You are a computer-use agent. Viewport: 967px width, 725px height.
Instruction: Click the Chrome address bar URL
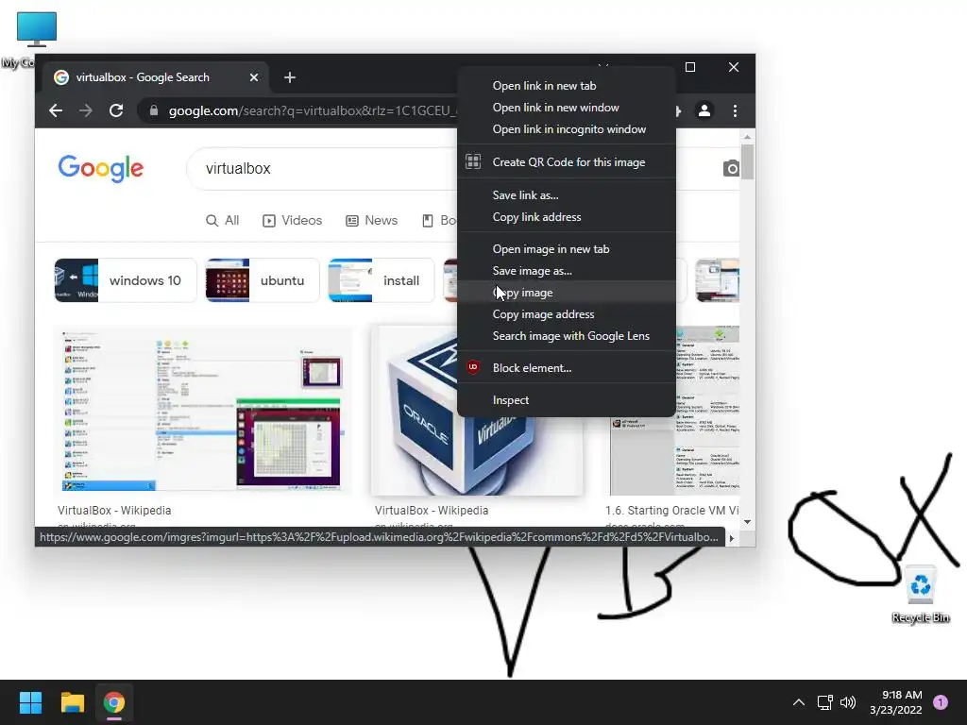(x=312, y=111)
